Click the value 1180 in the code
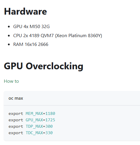The image size is (140, 145). pyautogui.click(x=50, y=113)
